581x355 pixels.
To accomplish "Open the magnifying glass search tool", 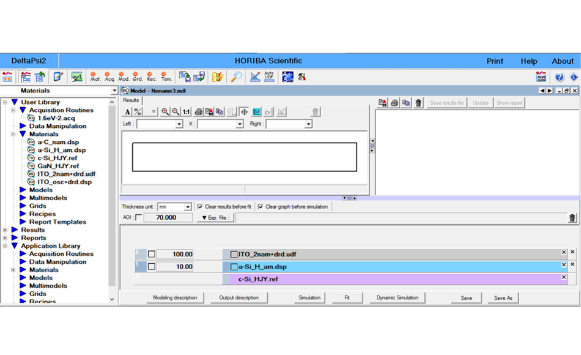I will [236, 77].
